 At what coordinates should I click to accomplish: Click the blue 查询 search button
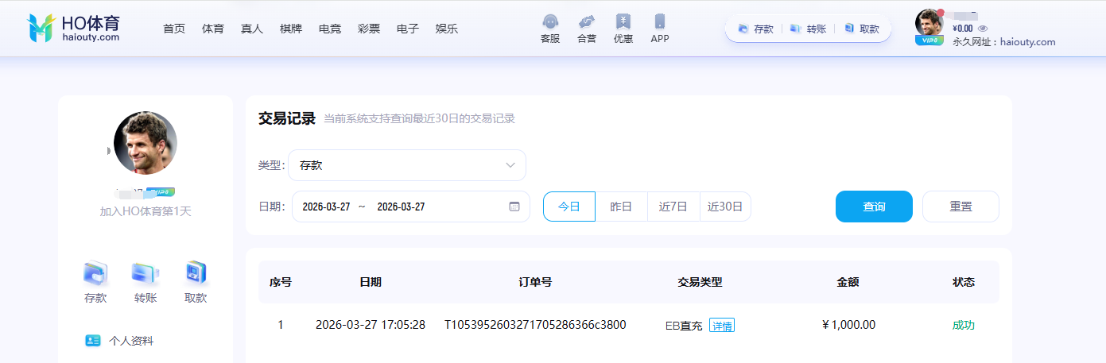click(874, 207)
